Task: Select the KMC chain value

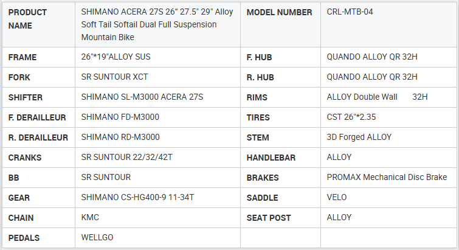Action: tap(90, 218)
